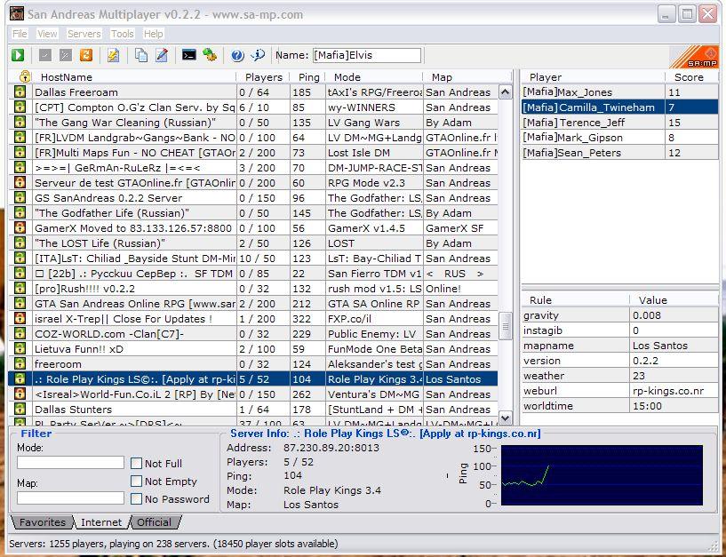Click the orange Refresh server icon
The height and width of the screenshot is (557, 726).
86,55
